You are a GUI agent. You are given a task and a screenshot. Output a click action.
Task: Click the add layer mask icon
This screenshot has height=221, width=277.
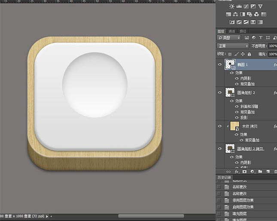(244, 172)
